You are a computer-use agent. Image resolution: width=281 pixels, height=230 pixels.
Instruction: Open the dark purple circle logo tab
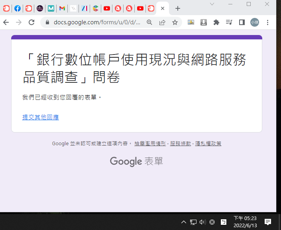40,8
